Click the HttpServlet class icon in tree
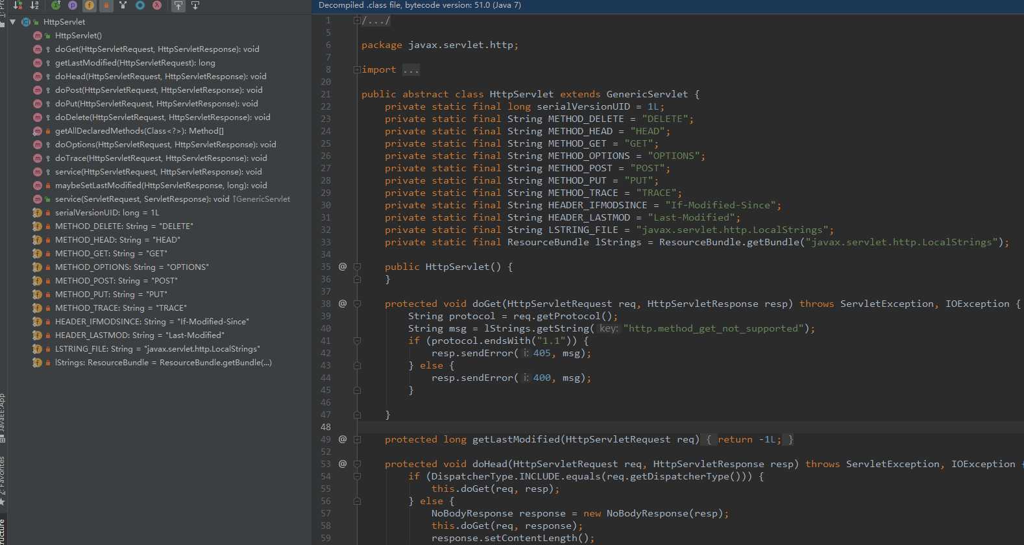Image resolution: width=1024 pixels, height=545 pixels. coord(26,22)
